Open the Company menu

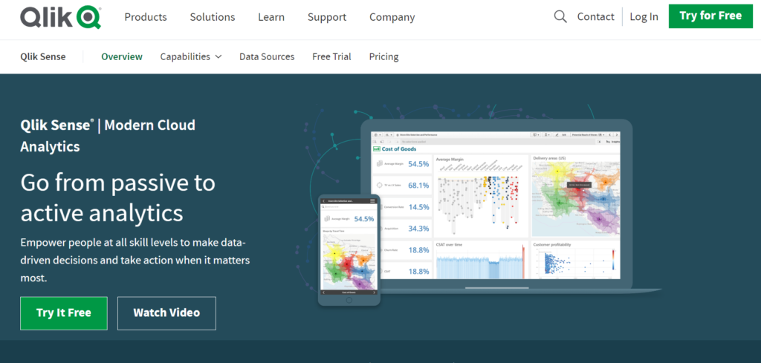(392, 17)
